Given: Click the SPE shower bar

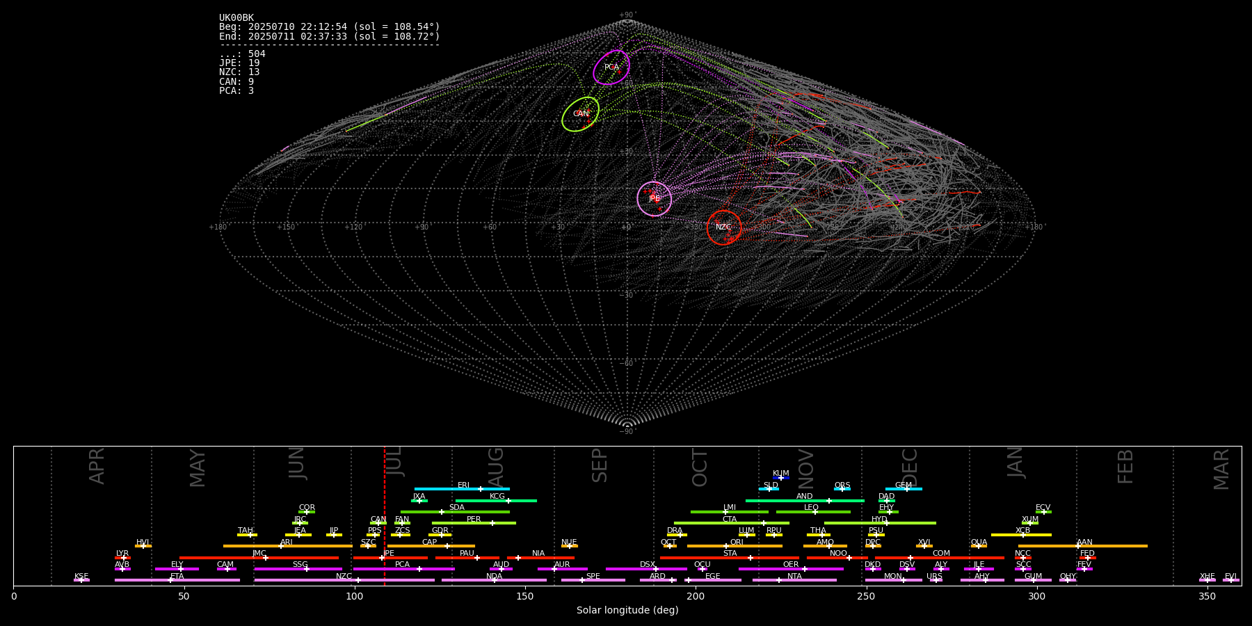Looking at the screenshot, I should click(x=593, y=580).
